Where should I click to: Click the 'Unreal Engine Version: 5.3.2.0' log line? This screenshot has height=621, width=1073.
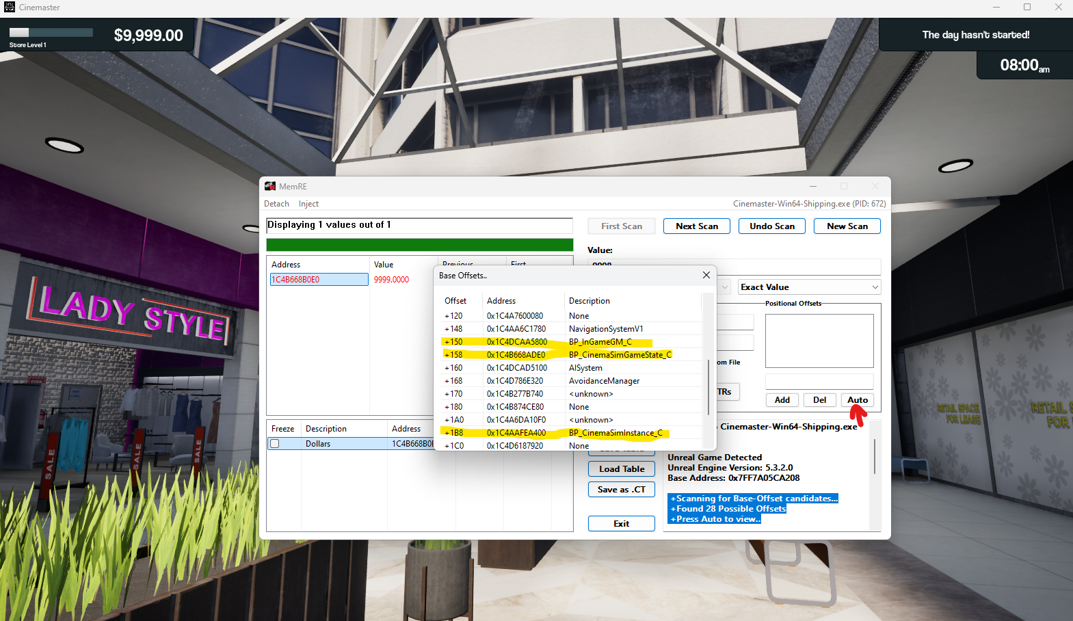(730, 468)
